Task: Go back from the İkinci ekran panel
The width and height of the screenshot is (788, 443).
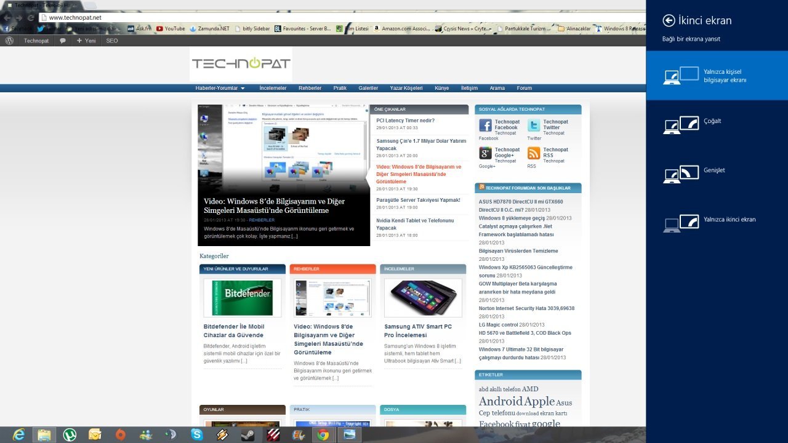Action: click(669, 21)
